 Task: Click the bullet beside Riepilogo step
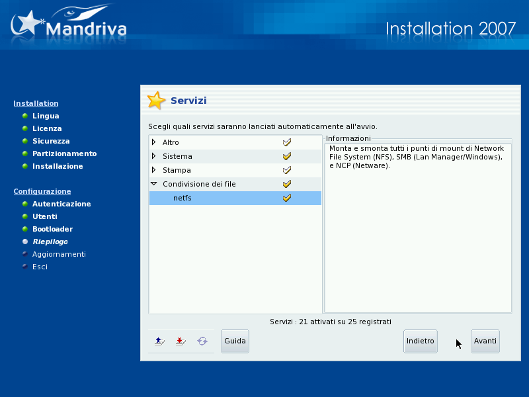click(24, 242)
